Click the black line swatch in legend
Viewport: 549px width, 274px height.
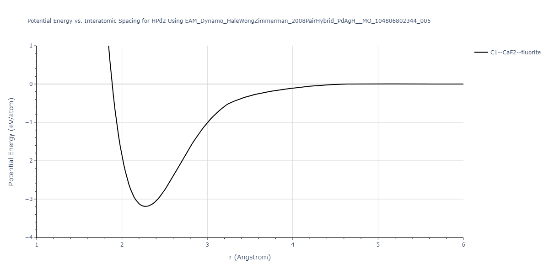coord(481,53)
